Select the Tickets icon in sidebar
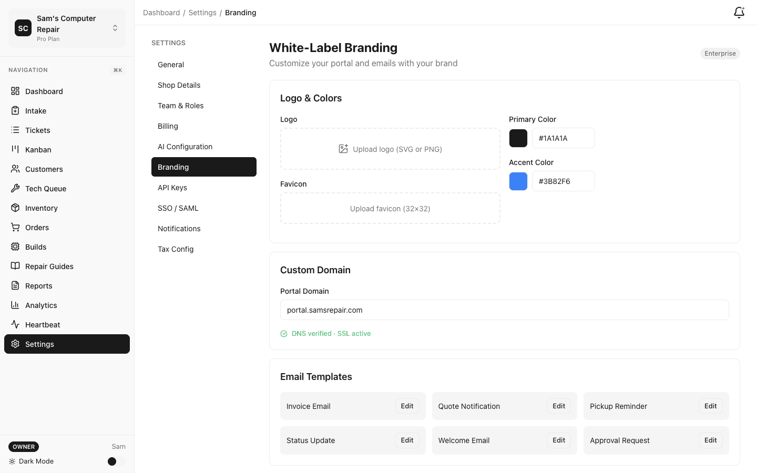Screen dimensions: 757x473 click(16, 130)
